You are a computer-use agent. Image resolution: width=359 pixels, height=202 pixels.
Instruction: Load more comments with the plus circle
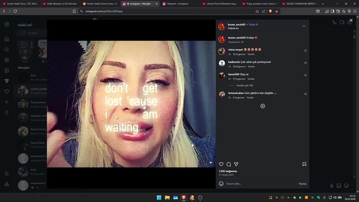(x=263, y=106)
